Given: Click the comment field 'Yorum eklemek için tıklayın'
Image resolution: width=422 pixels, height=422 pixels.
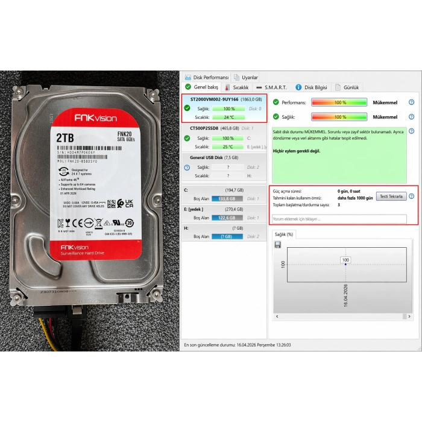Looking at the screenshot, I should pos(339,219).
